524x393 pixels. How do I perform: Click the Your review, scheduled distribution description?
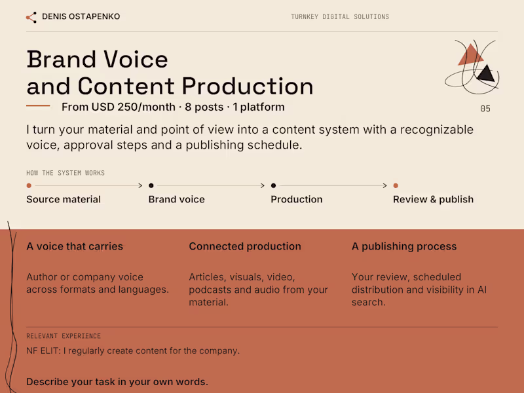click(419, 290)
